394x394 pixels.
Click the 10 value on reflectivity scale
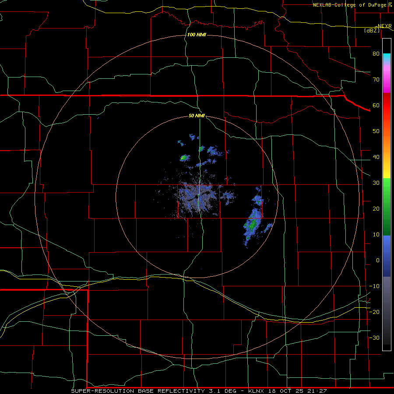(x=376, y=235)
